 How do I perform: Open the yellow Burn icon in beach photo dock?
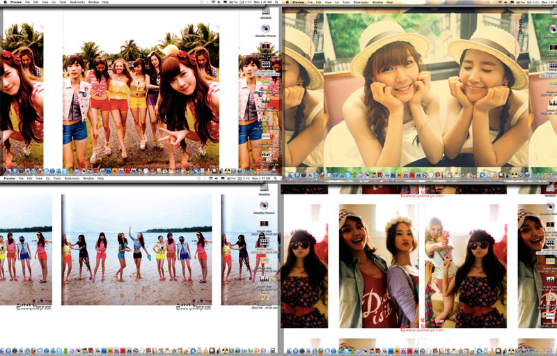pyautogui.click(x=225, y=350)
